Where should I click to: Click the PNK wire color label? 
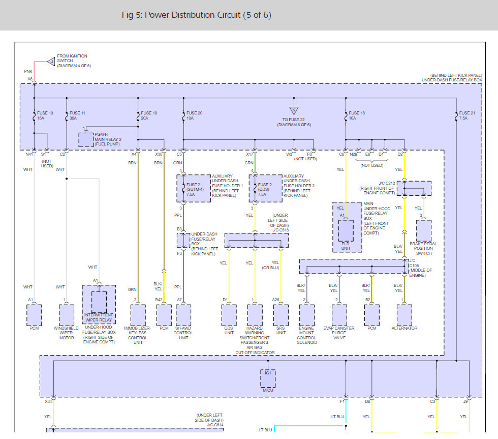pos(28,71)
